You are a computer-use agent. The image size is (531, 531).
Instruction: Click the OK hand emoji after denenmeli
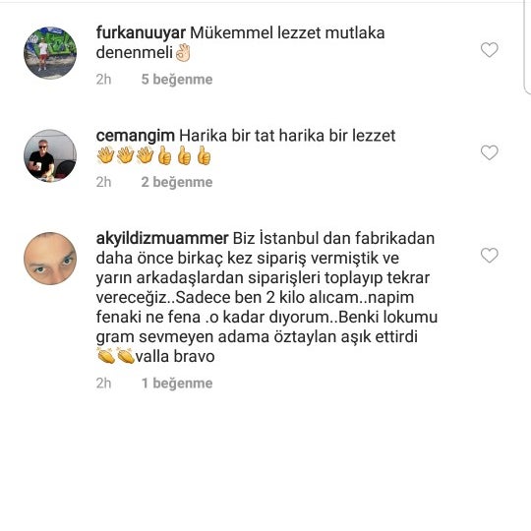183,53
